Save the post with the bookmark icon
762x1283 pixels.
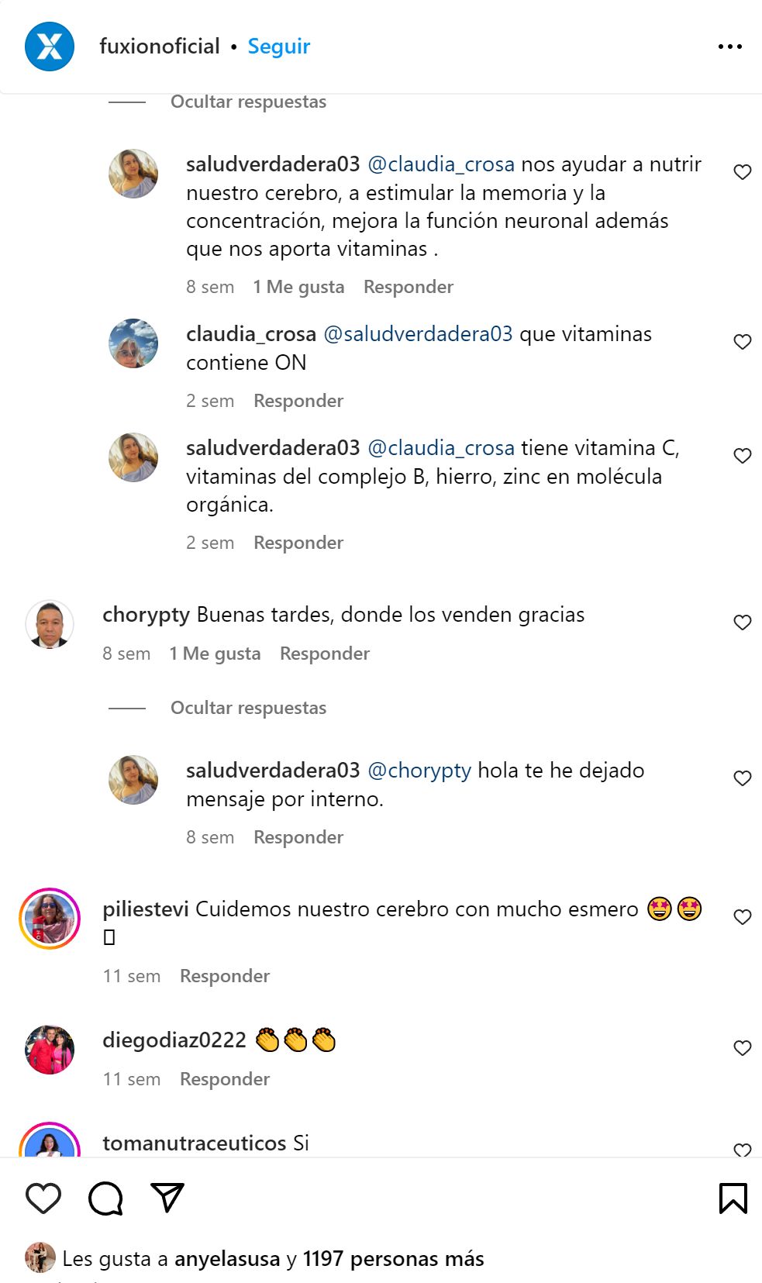point(733,1199)
